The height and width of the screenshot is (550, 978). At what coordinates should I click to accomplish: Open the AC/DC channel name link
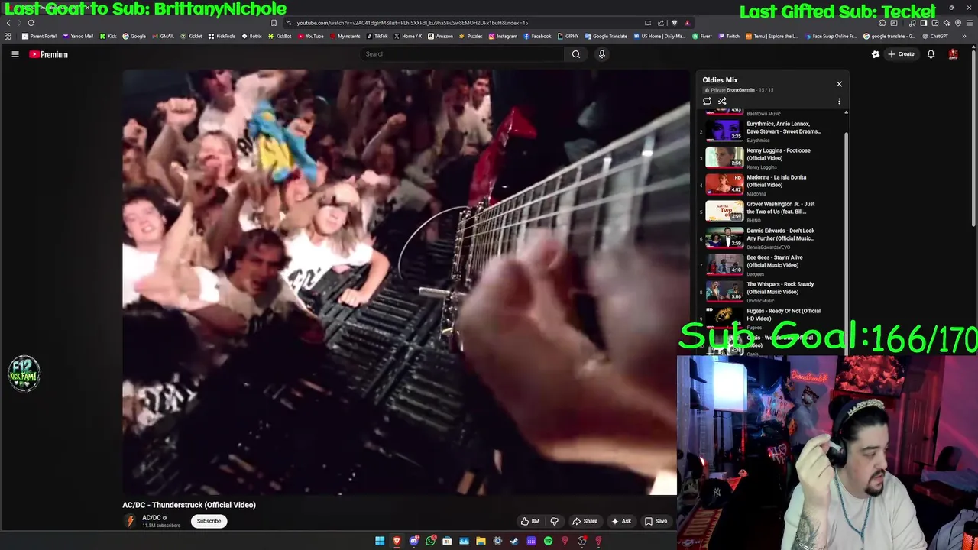[x=151, y=518]
